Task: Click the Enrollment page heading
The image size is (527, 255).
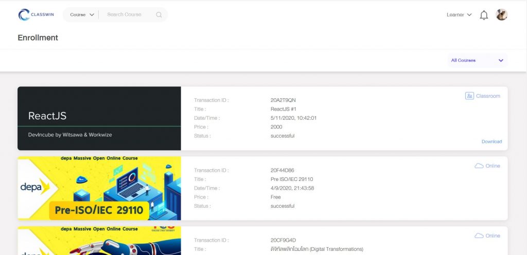Action: click(x=38, y=38)
